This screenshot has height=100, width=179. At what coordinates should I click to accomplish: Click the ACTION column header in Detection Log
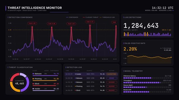click(x=112, y=71)
